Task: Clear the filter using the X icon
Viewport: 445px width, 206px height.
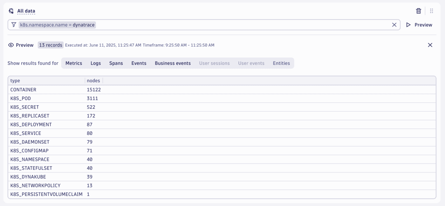Action: click(x=394, y=24)
